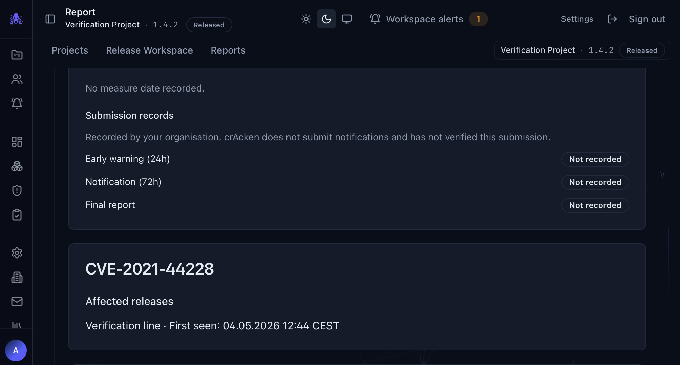Image resolution: width=680 pixels, height=365 pixels.
Task: Select dark theme moon icon
Action: tap(326, 19)
